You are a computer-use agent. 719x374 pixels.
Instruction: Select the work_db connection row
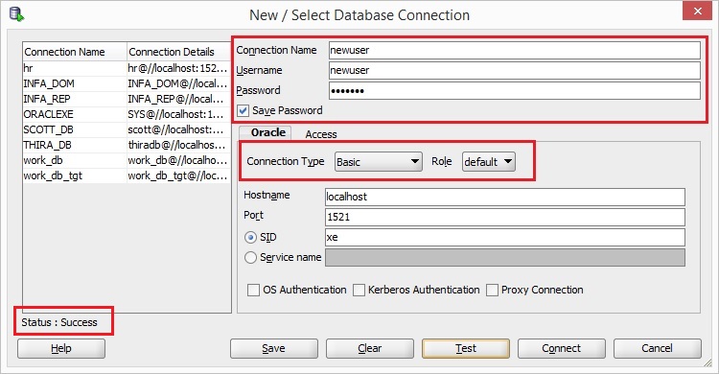(x=127, y=160)
